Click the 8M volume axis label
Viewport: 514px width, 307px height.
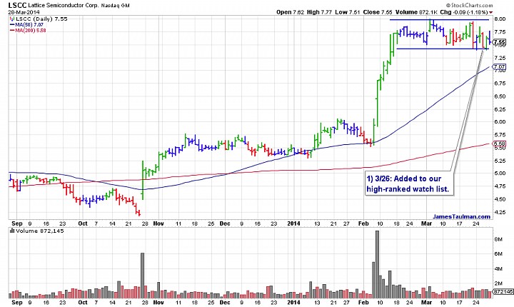(x=498, y=240)
